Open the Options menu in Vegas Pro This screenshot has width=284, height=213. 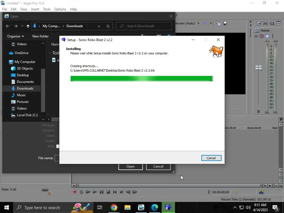[x=60, y=9]
